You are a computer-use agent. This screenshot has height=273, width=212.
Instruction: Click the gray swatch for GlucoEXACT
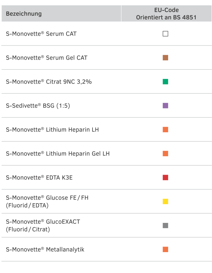click(x=165, y=226)
